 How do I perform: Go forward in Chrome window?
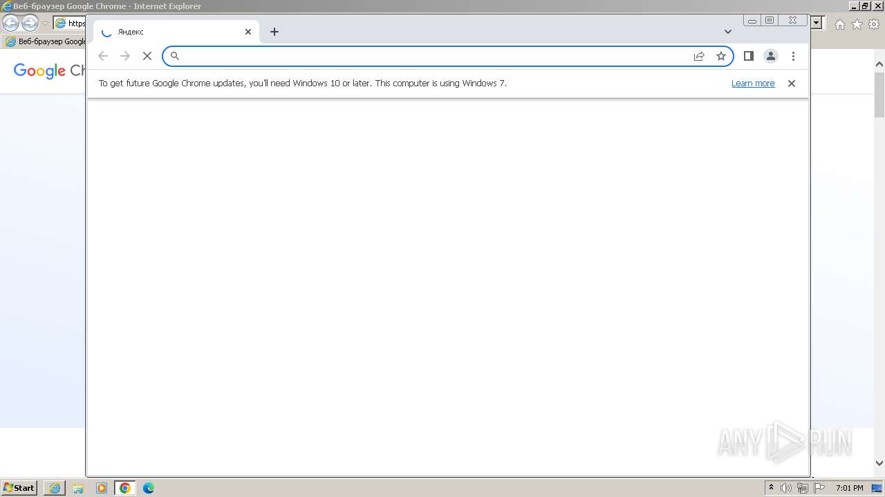pos(125,56)
